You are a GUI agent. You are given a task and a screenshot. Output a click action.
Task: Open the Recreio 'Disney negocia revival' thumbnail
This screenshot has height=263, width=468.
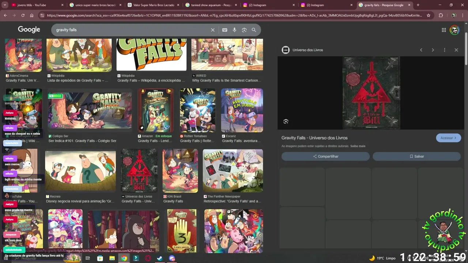[x=80, y=171]
